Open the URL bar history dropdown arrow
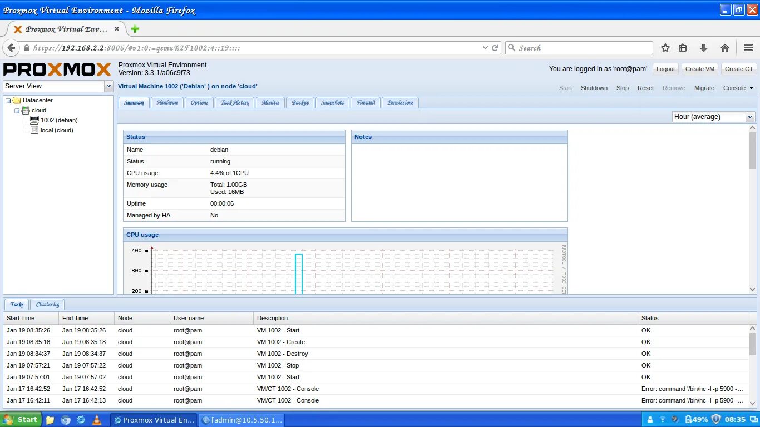The width and height of the screenshot is (760, 427). point(485,48)
